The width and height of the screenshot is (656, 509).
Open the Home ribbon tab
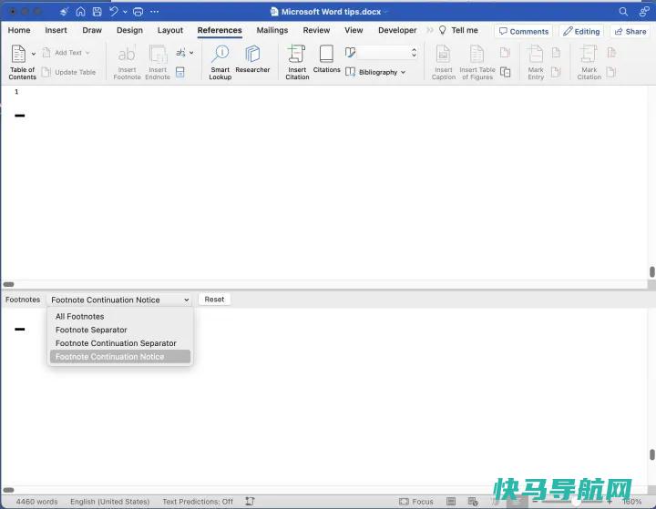(19, 30)
